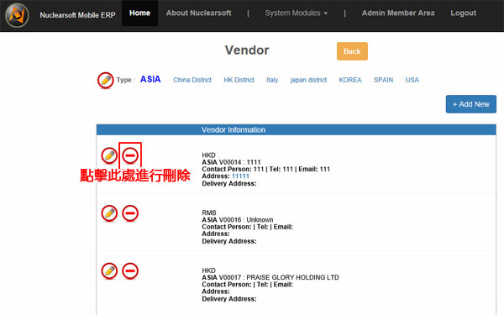The image size is (504, 315).
Task: Delete vendor V00016 Unknown with minus icon
Action: pyautogui.click(x=130, y=213)
